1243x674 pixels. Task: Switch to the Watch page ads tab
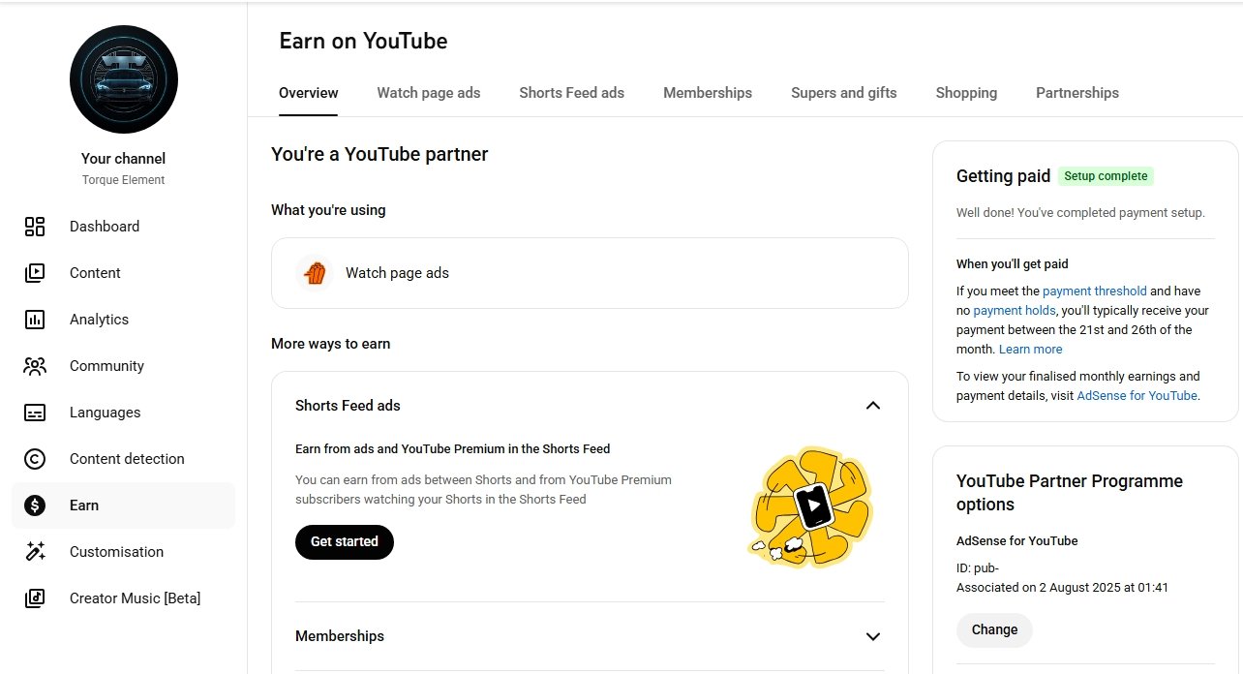(428, 93)
